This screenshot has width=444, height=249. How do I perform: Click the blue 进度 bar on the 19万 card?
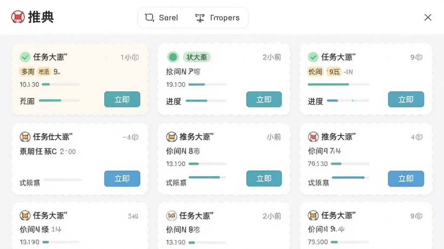click(x=348, y=100)
